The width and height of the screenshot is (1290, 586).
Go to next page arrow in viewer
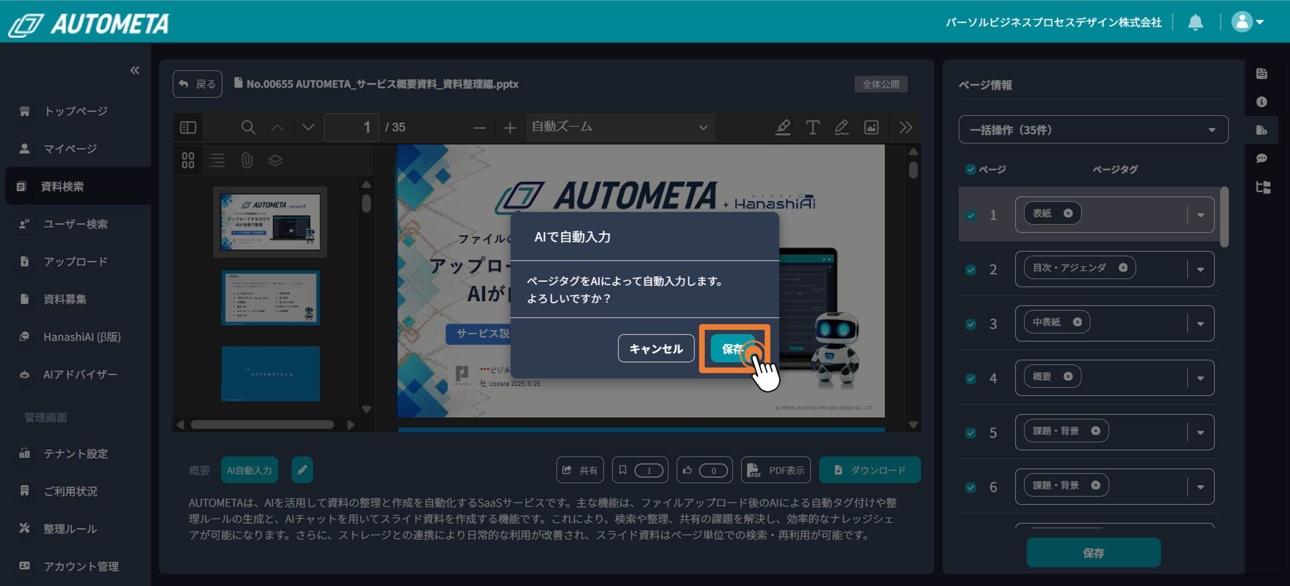coord(308,127)
